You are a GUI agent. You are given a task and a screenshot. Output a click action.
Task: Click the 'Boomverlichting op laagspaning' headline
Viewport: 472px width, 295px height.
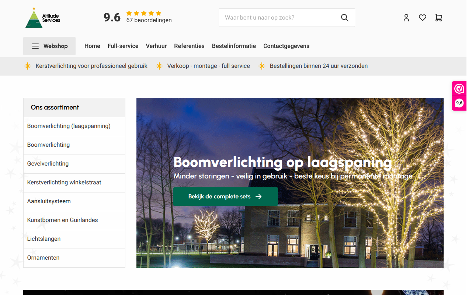[x=282, y=162]
